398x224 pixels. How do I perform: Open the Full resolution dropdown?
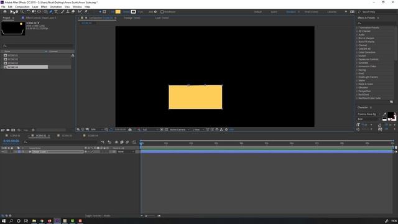pos(150,129)
